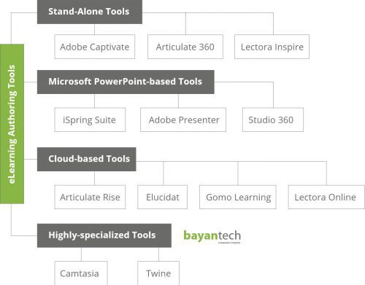
Task: Select the Adobe Captivate box
Action: pos(95,47)
